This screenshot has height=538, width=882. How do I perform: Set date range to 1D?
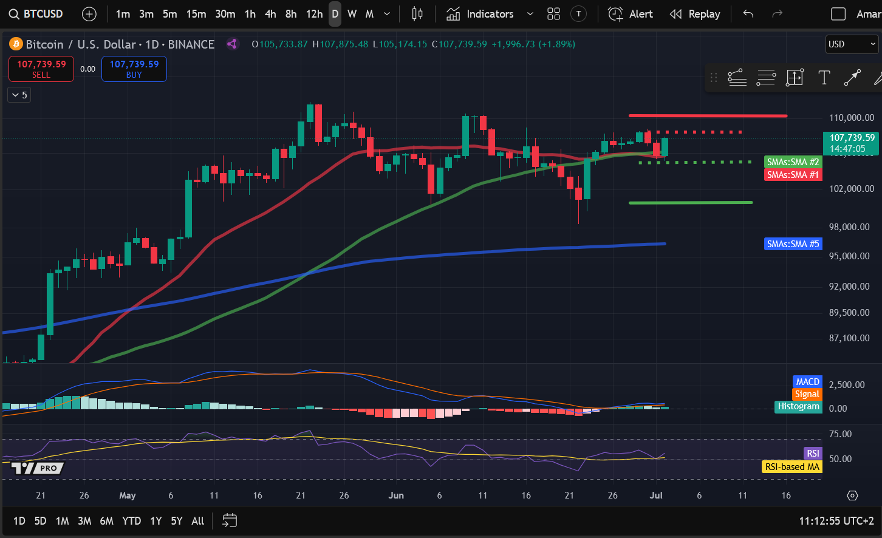click(x=19, y=521)
